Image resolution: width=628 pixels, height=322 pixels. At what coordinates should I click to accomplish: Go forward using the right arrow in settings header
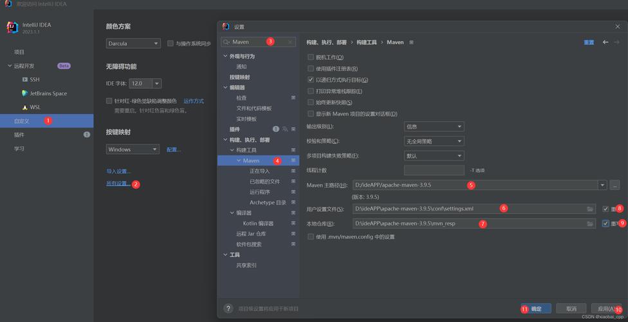tap(617, 42)
